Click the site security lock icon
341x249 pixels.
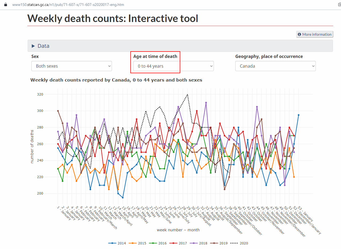pyautogui.click(x=6, y=5)
